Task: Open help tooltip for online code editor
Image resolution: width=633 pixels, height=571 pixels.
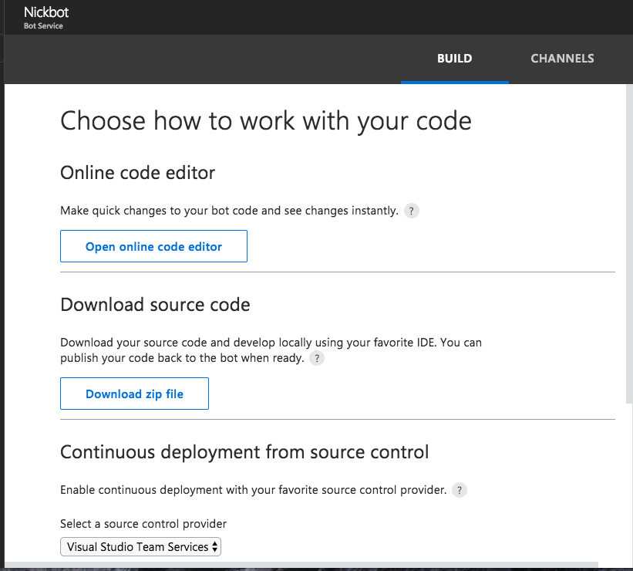Action: click(412, 211)
